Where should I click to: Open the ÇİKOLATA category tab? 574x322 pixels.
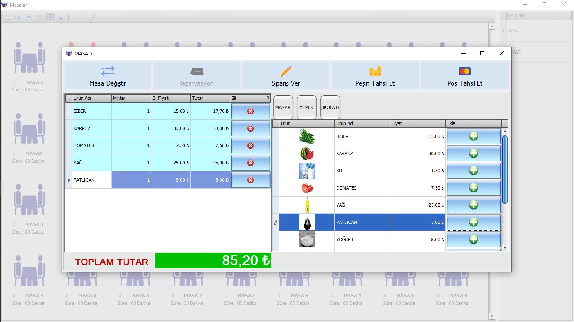pyautogui.click(x=330, y=107)
